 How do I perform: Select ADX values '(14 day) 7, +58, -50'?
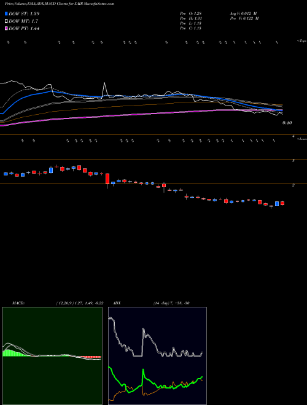(x=171, y=303)
